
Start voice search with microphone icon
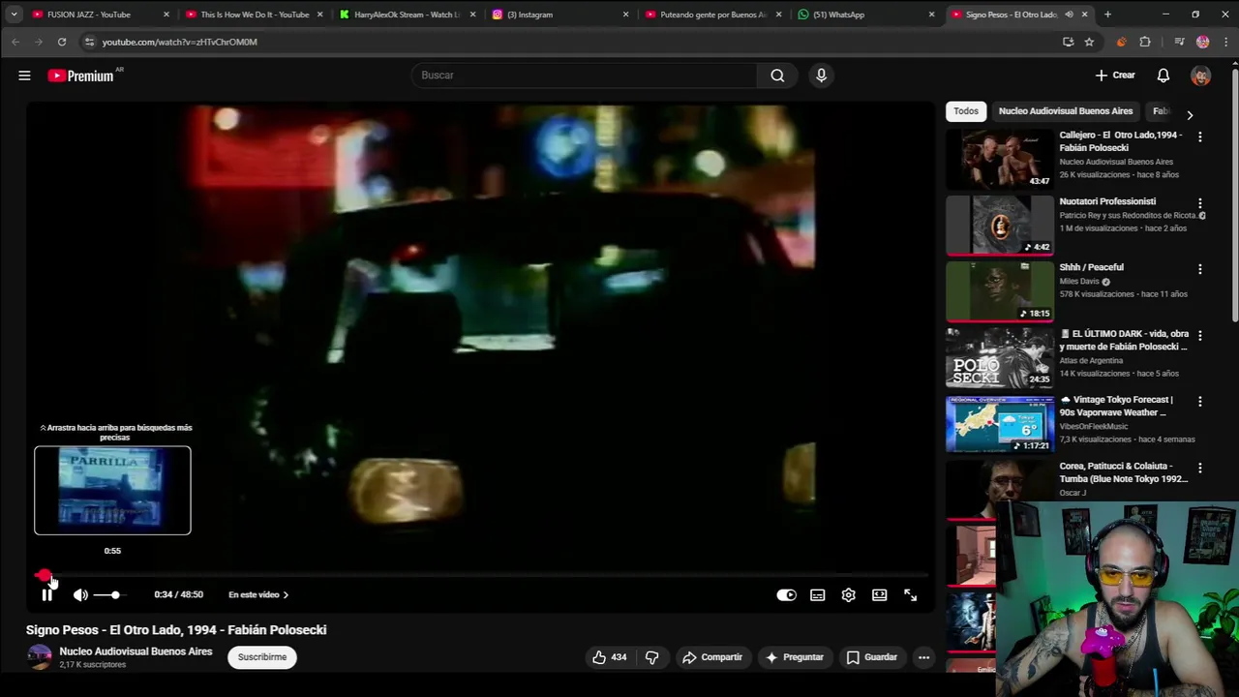click(x=821, y=76)
